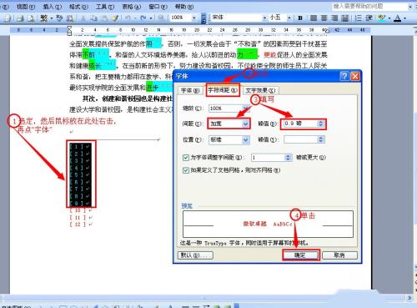Click the Paste clipboard icon
This screenshot has width=417, height=308.
point(104,18)
